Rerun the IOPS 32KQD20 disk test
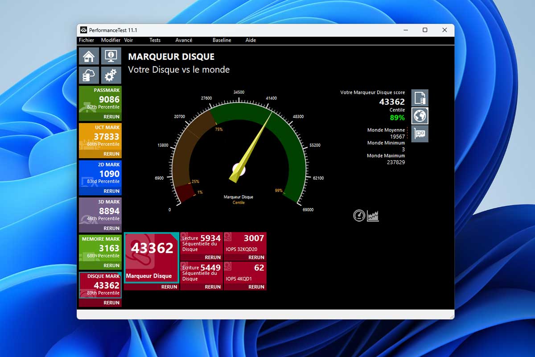The width and height of the screenshot is (535, 357). click(256, 257)
